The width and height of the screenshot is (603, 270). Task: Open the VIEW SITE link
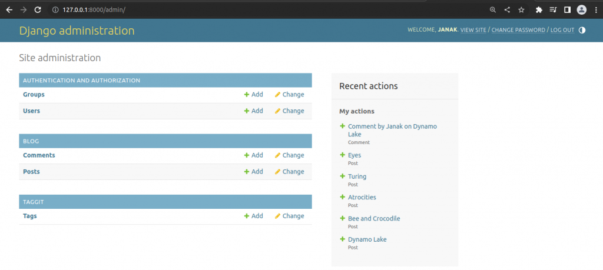coord(473,30)
